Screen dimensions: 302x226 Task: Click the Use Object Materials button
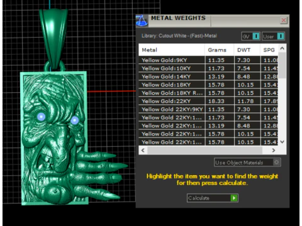tap(247, 163)
